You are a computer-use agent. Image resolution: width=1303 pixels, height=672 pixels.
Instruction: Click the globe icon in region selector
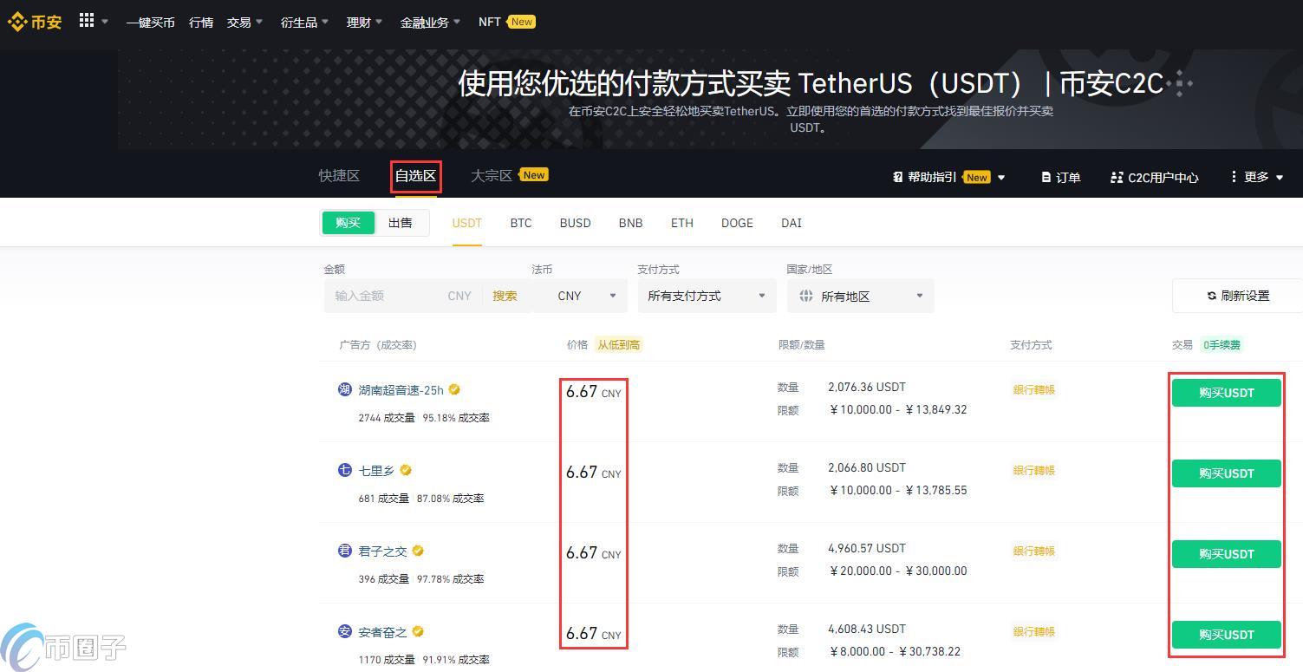click(x=805, y=296)
